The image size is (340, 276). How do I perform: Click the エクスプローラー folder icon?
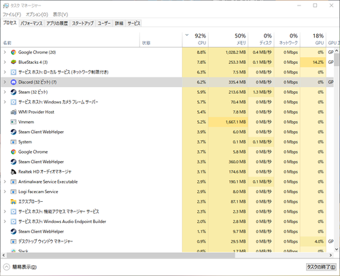point(14,202)
